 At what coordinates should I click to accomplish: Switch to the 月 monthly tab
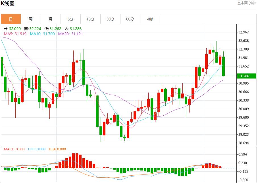click(x=51, y=19)
